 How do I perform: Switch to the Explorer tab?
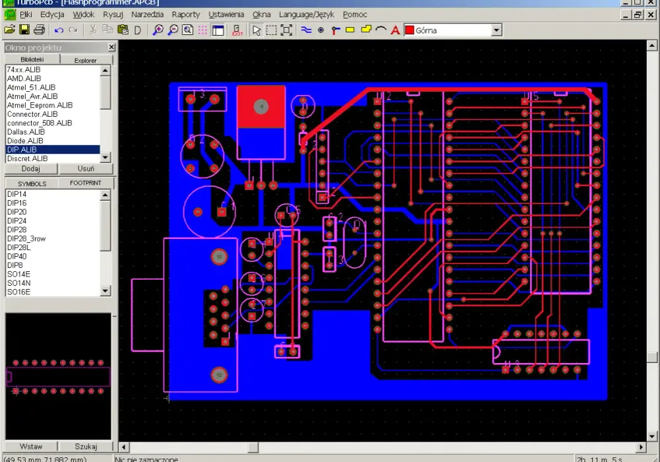[85, 60]
